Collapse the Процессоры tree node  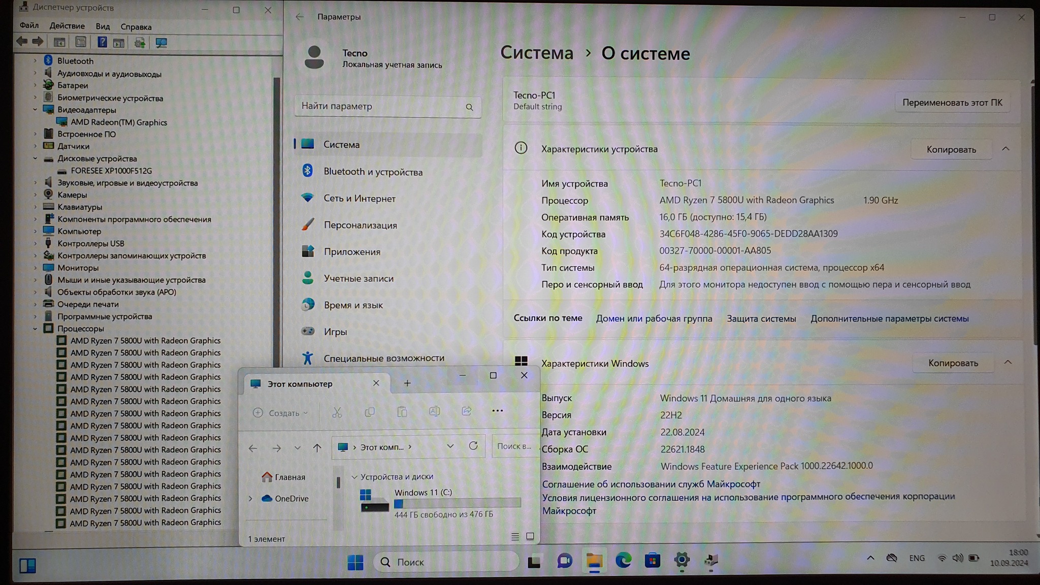(35, 329)
